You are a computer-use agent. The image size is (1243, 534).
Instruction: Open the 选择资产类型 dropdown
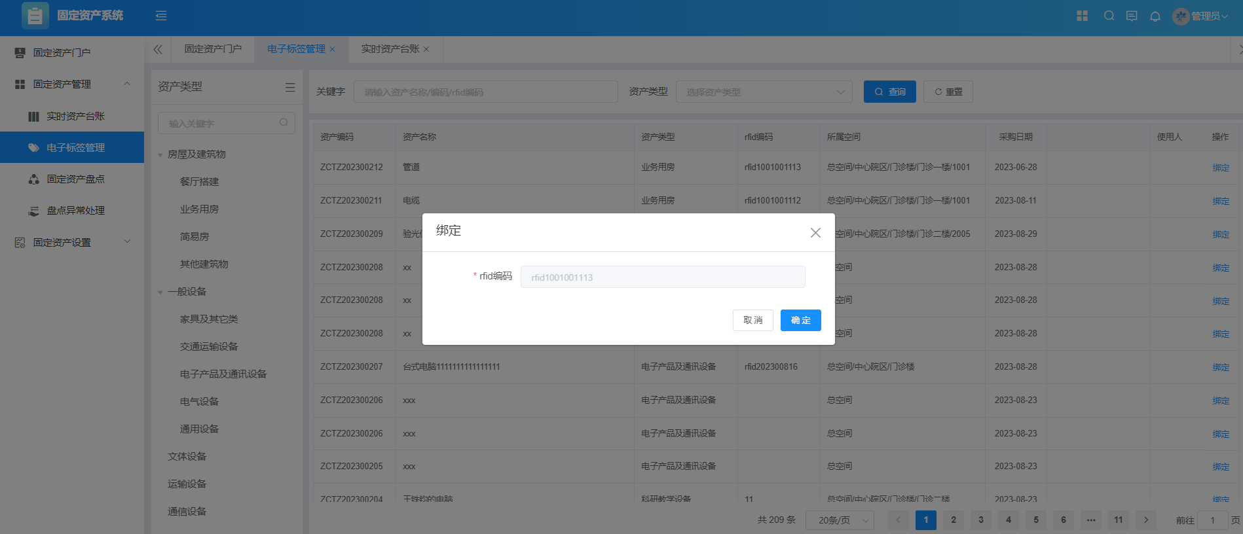(764, 92)
